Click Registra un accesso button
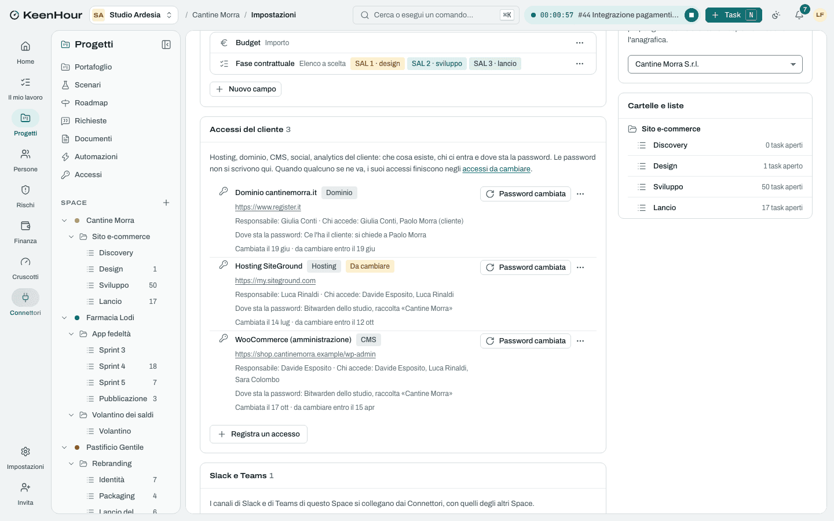Image resolution: width=834 pixels, height=521 pixels. tap(258, 434)
